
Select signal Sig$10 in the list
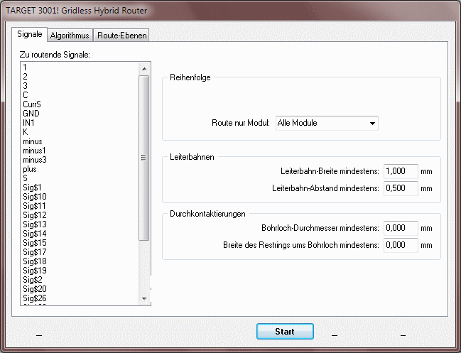[35, 197]
